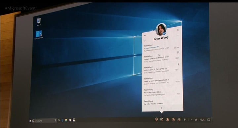Click the plus icon to compose new message
This screenshot has width=238, height=128.
[x=162, y=108]
